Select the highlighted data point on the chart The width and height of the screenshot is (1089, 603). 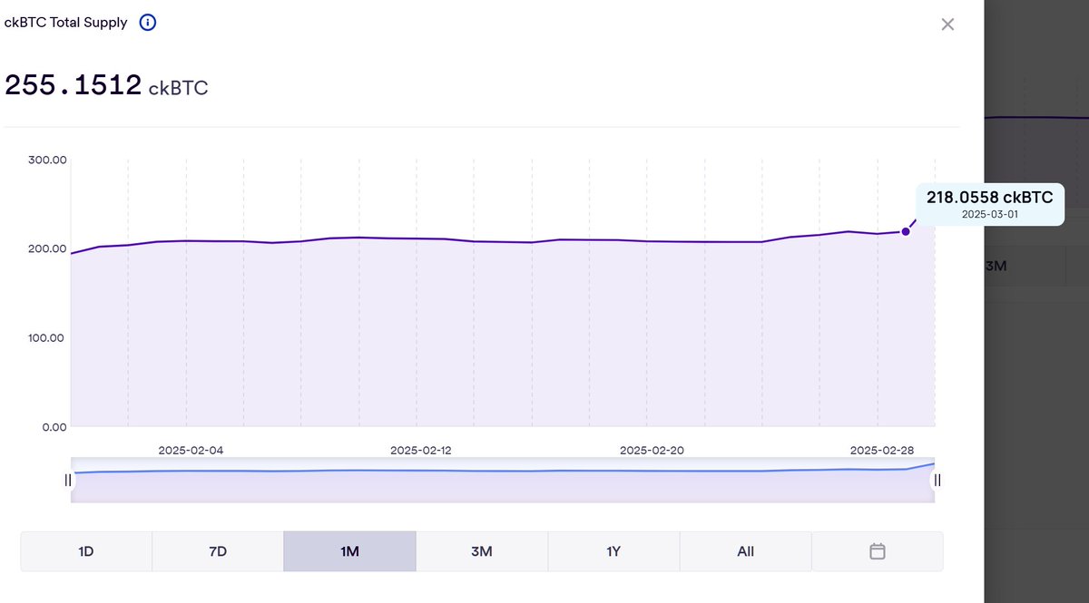pos(905,232)
